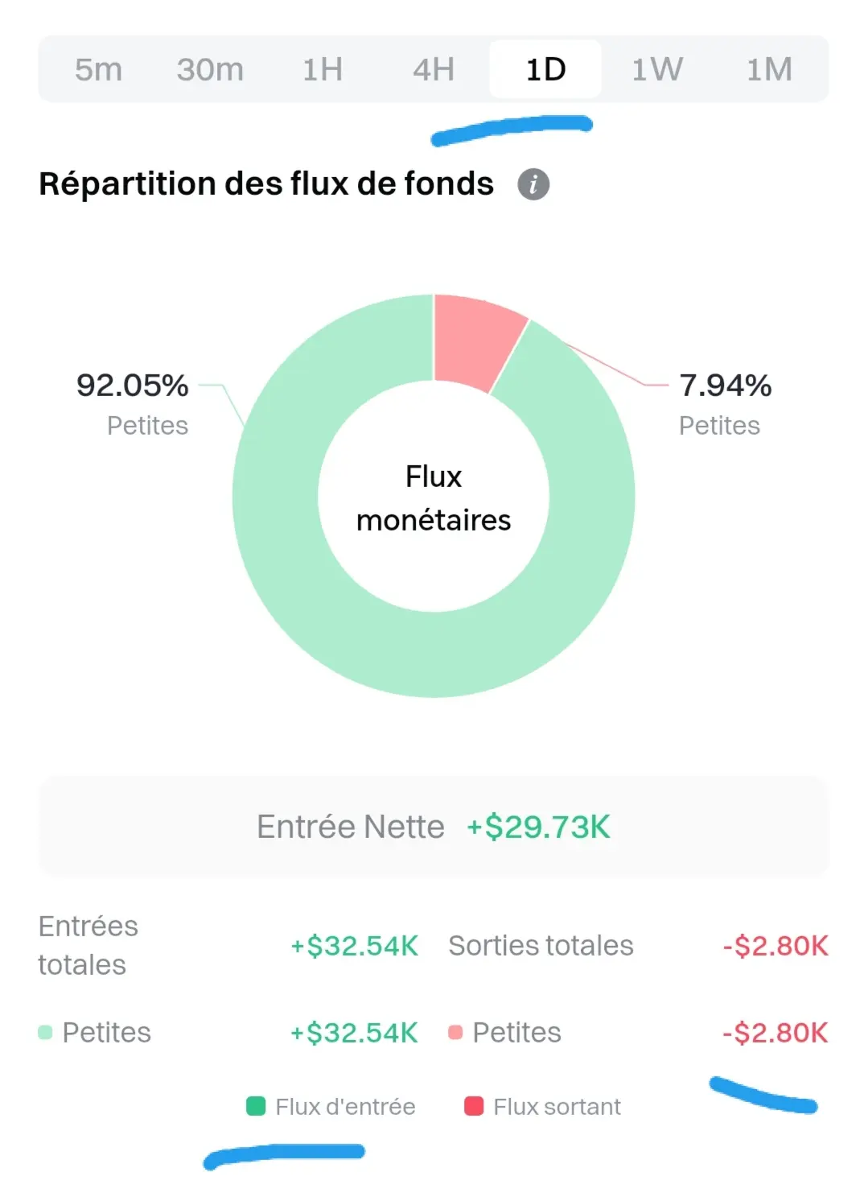Tap the Flux monétaires donut center label
Image resolution: width=868 pixels, height=1193 pixels.
(x=434, y=498)
